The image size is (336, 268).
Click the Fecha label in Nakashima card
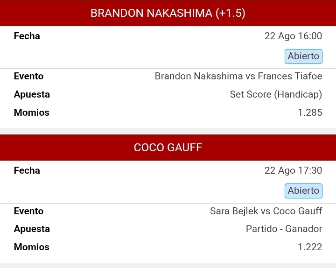click(x=27, y=36)
